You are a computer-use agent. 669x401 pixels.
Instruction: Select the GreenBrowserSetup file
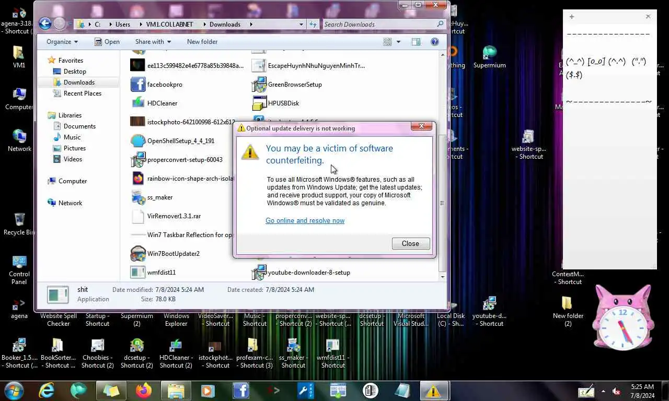coord(287,85)
